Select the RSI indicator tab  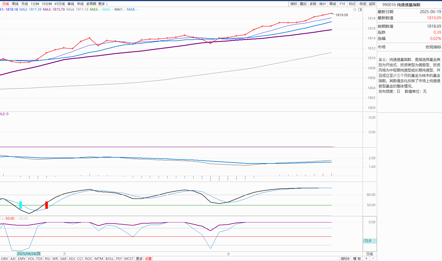coord(47,259)
